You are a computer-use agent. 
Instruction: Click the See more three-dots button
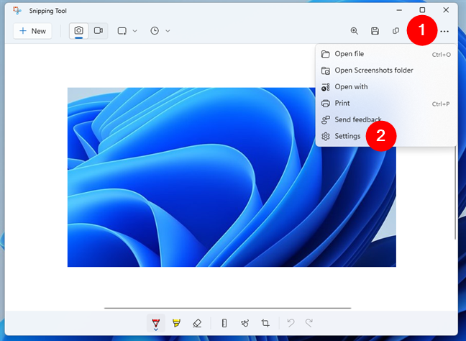click(445, 31)
